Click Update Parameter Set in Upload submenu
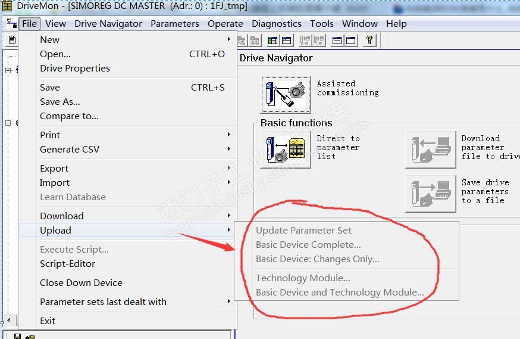The image size is (520, 339). coord(347,230)
